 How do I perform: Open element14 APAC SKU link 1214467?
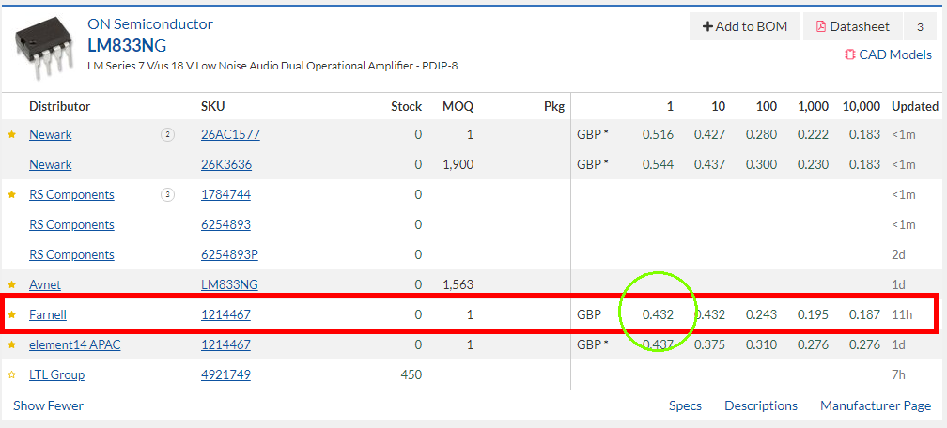point(225,344)
